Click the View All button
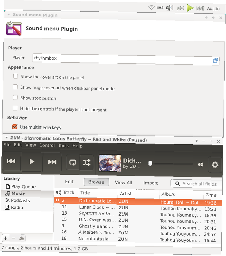 tap(123, 182)
